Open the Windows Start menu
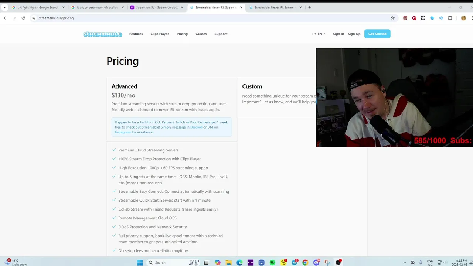The height and width of the screenshot is (266, 473). click(140, 262)
